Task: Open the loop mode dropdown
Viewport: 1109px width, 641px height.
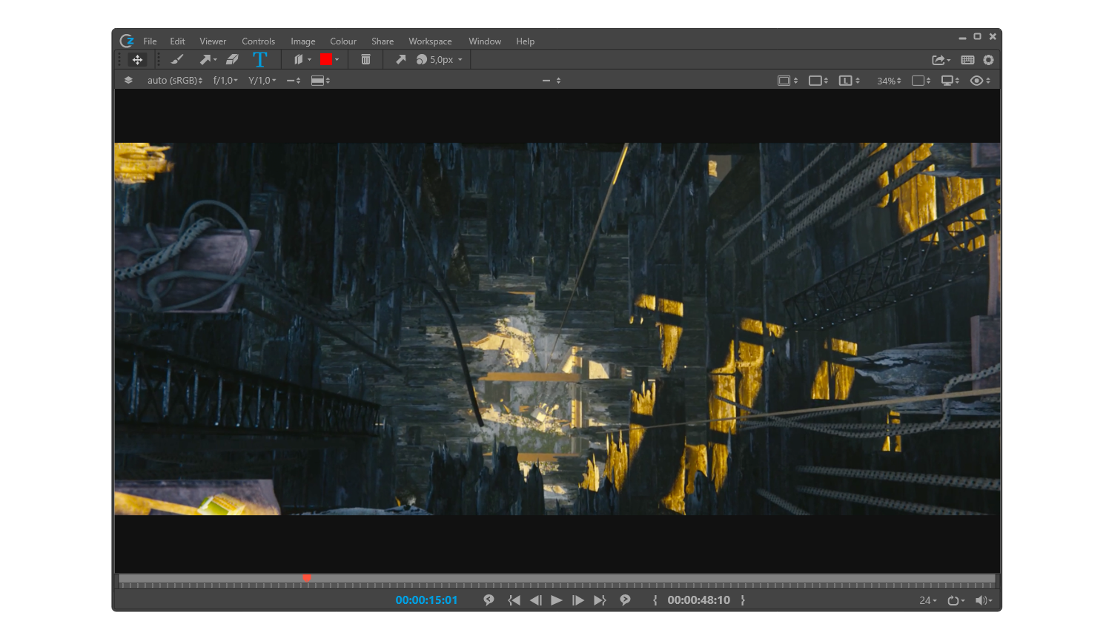Action: pos(956,600)
